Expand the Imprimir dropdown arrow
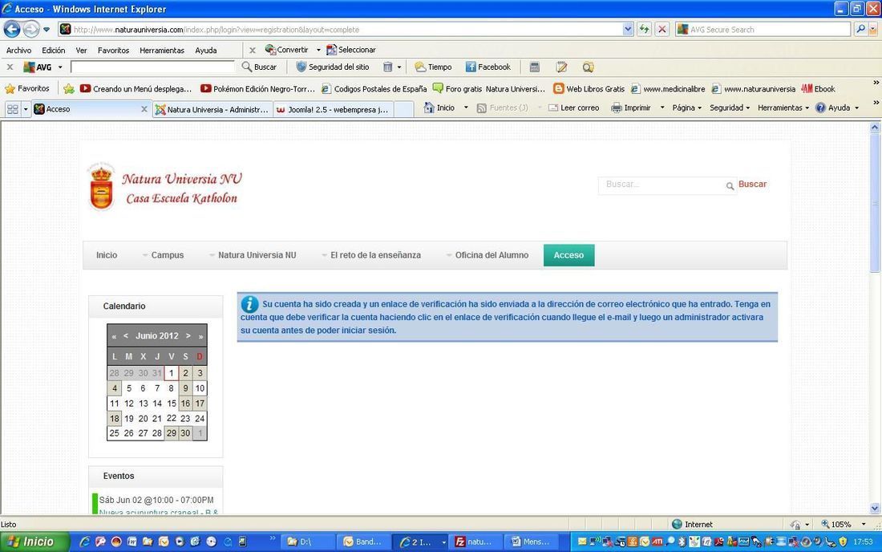The width and height of the screenshot is (882, 552). click(x=662, y=108)
